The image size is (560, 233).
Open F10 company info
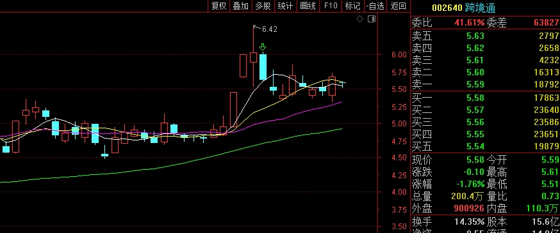(x=331, y=6)
